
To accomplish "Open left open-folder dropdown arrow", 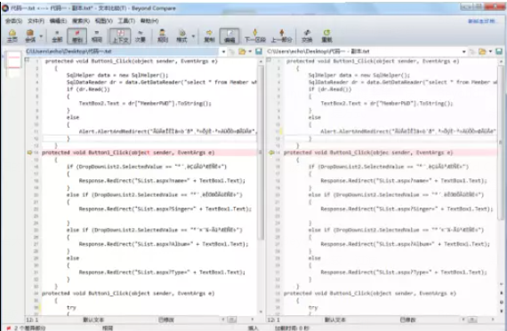I will 250,51.
